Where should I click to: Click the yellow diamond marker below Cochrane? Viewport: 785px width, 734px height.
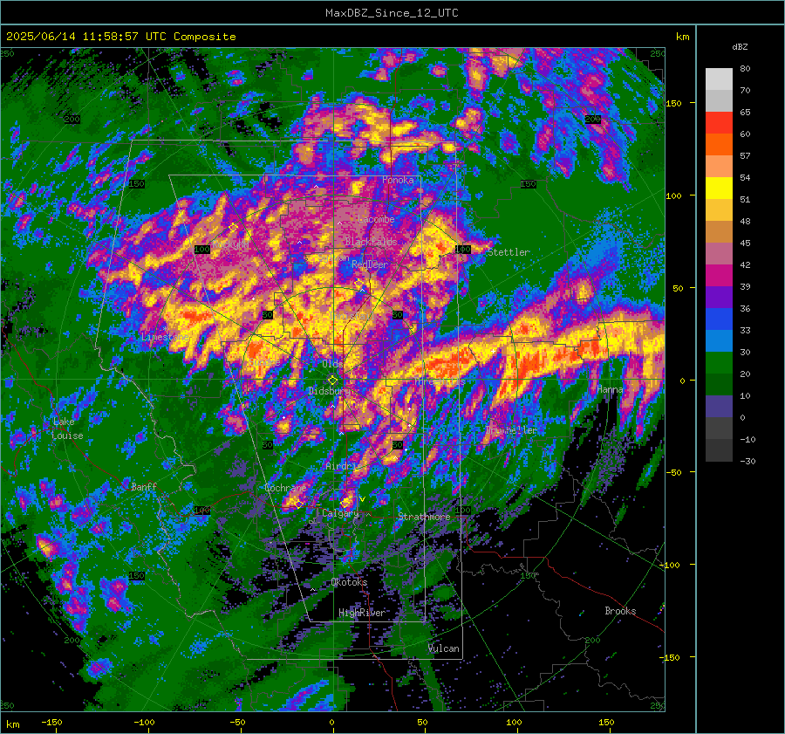299,504
